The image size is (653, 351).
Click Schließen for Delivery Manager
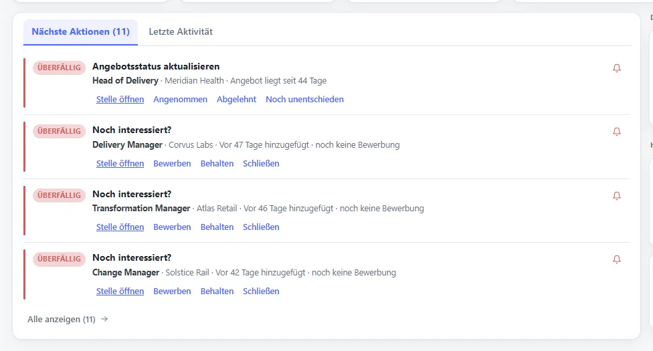[x=261, y=164]
